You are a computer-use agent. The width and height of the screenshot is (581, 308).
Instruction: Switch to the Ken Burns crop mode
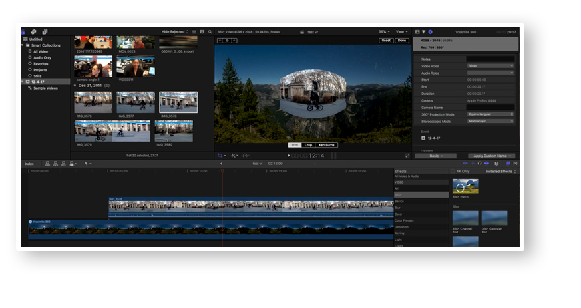327,145
